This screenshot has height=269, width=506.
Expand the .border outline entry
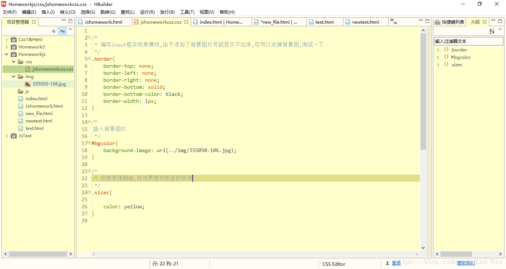click(x=438, y=50)
